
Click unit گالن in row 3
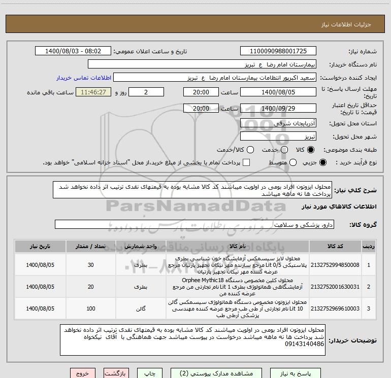pos(141,308)
